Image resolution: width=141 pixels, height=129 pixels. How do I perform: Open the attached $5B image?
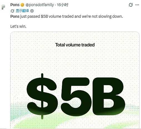(x=75, y=80)
